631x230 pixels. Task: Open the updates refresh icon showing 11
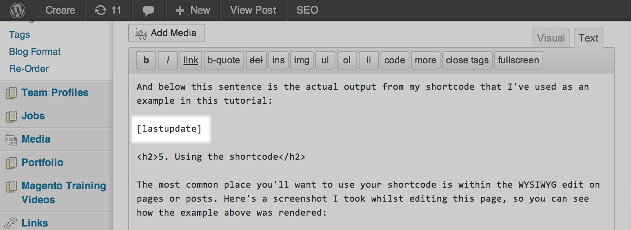click(101, 10)
